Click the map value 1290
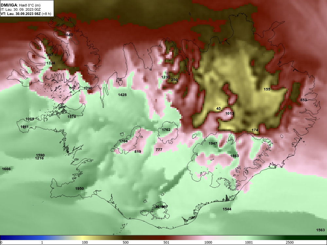 pyautogui.click(x=88, y=88)
